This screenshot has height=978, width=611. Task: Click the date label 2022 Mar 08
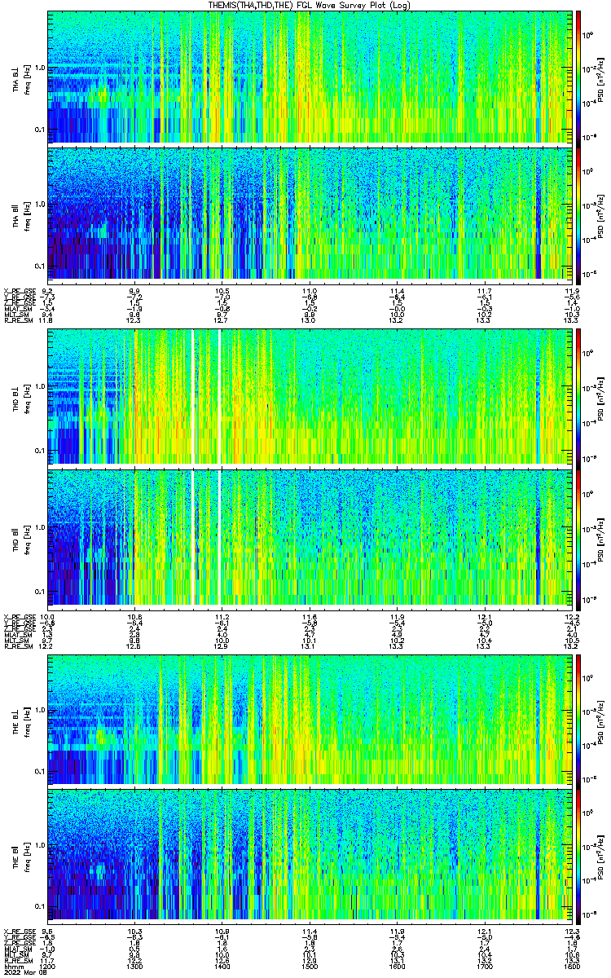pos(24,971)
